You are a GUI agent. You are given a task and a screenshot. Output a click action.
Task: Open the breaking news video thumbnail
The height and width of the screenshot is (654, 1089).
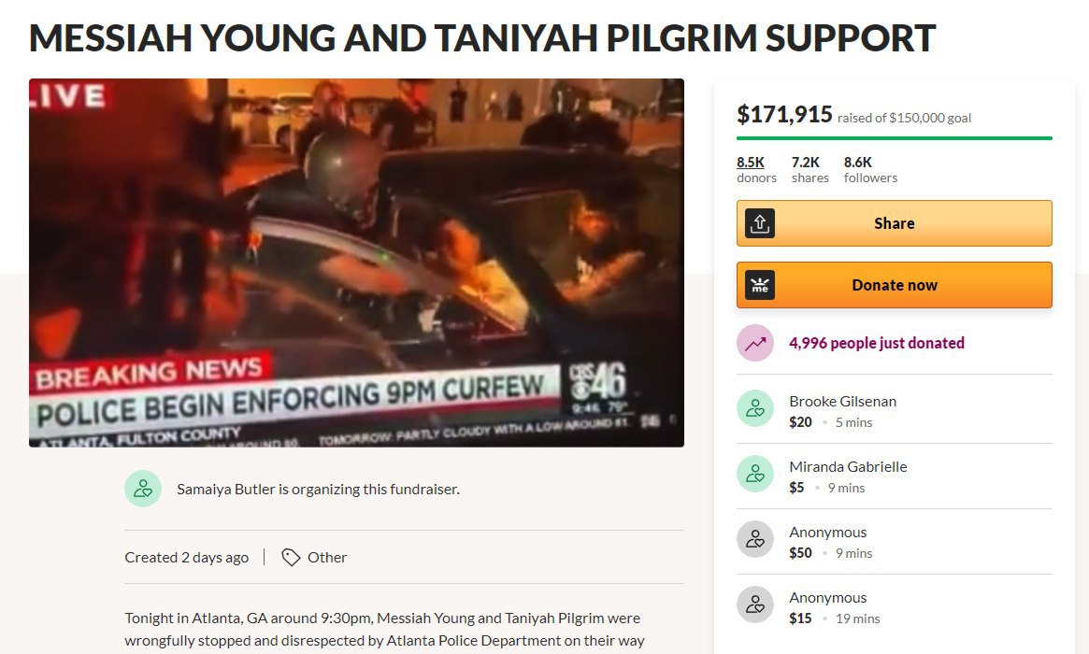356,263
